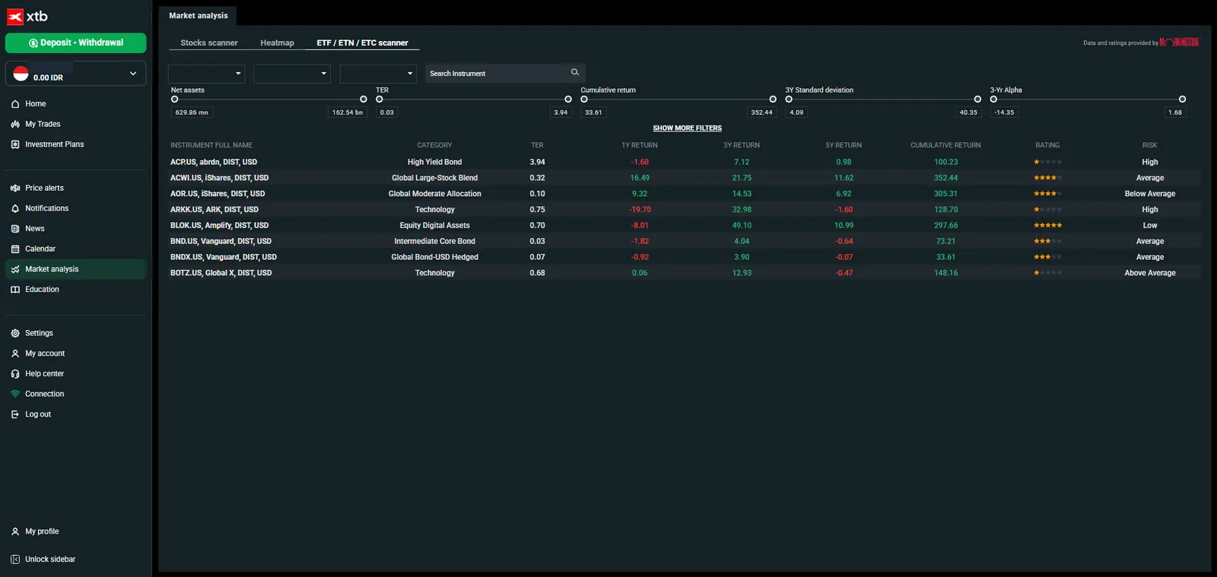
Task: Open the My account icon
Action: tap(15, 353)
